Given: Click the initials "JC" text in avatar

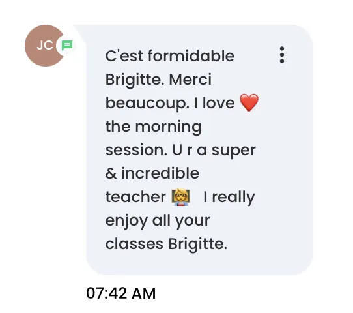Looking at the screenshot, I should [x=45, y=45].
